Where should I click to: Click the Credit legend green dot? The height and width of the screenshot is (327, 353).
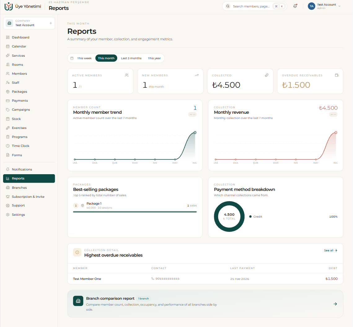250,216
